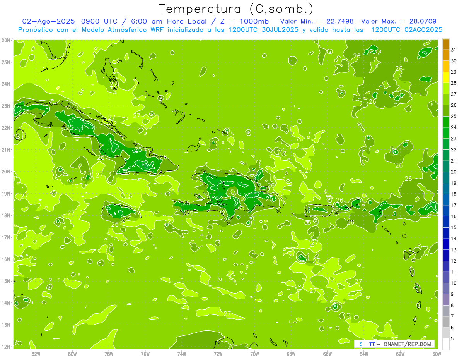Click the '76W' longitude label
The image size is (464, 359).
point(145,353)
